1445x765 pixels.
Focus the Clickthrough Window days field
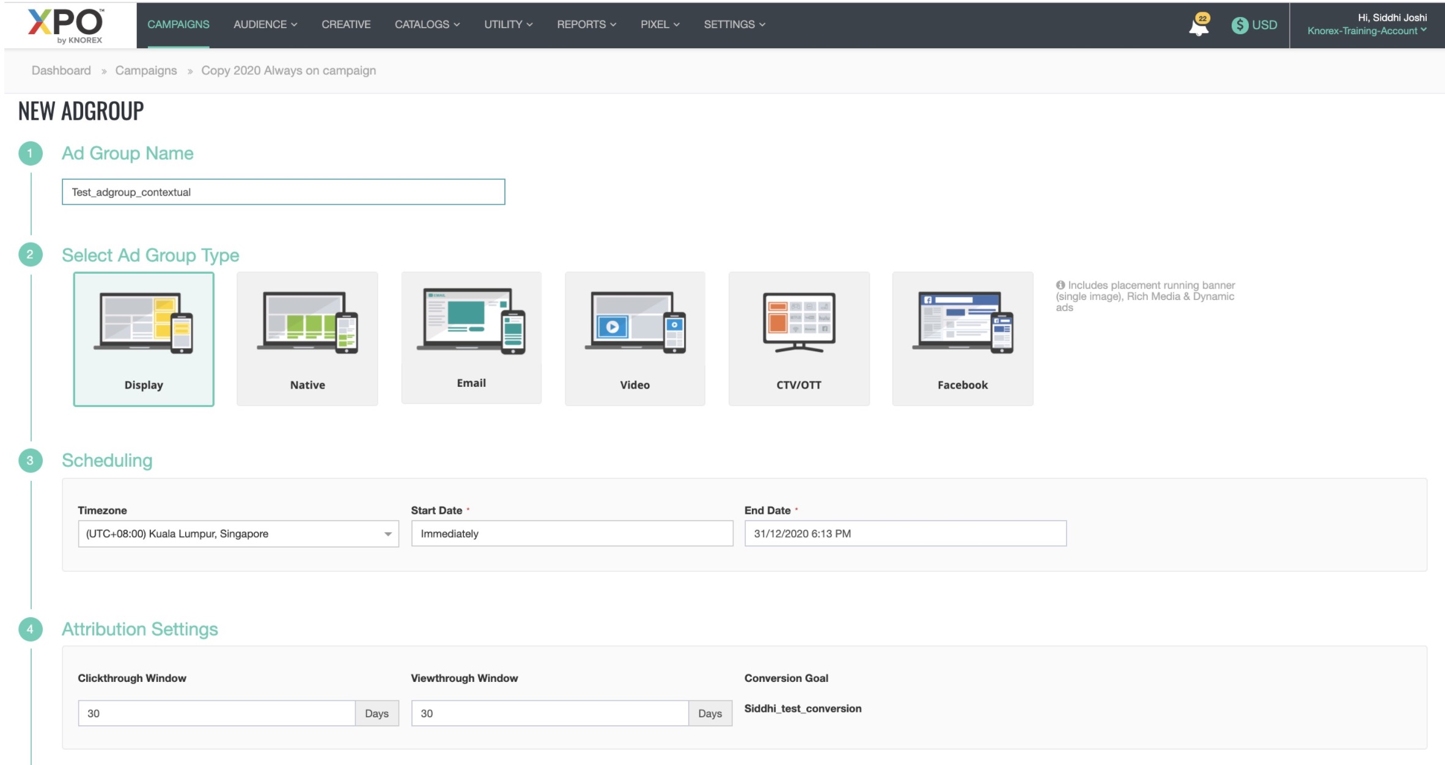[x=216, y=713]
